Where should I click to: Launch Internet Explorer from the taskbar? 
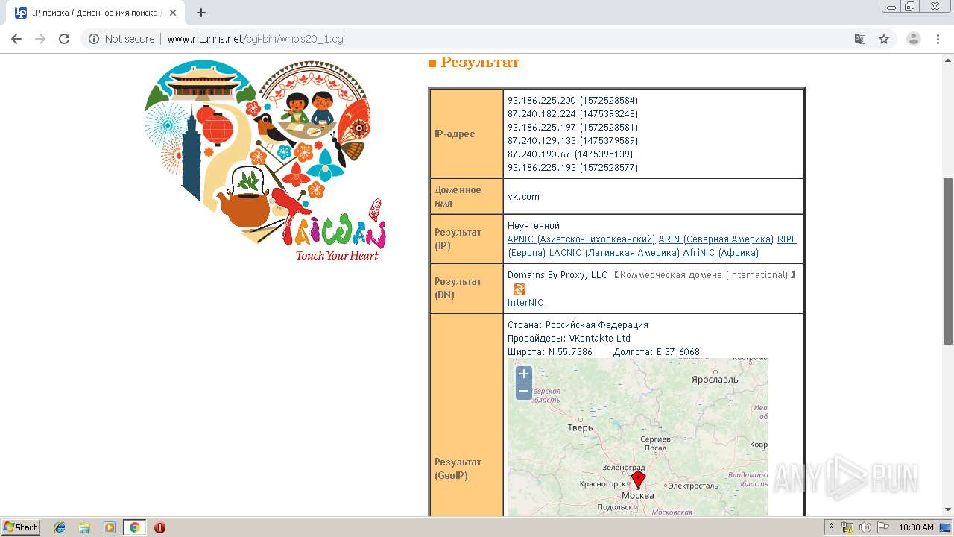[x=60, y=527]
